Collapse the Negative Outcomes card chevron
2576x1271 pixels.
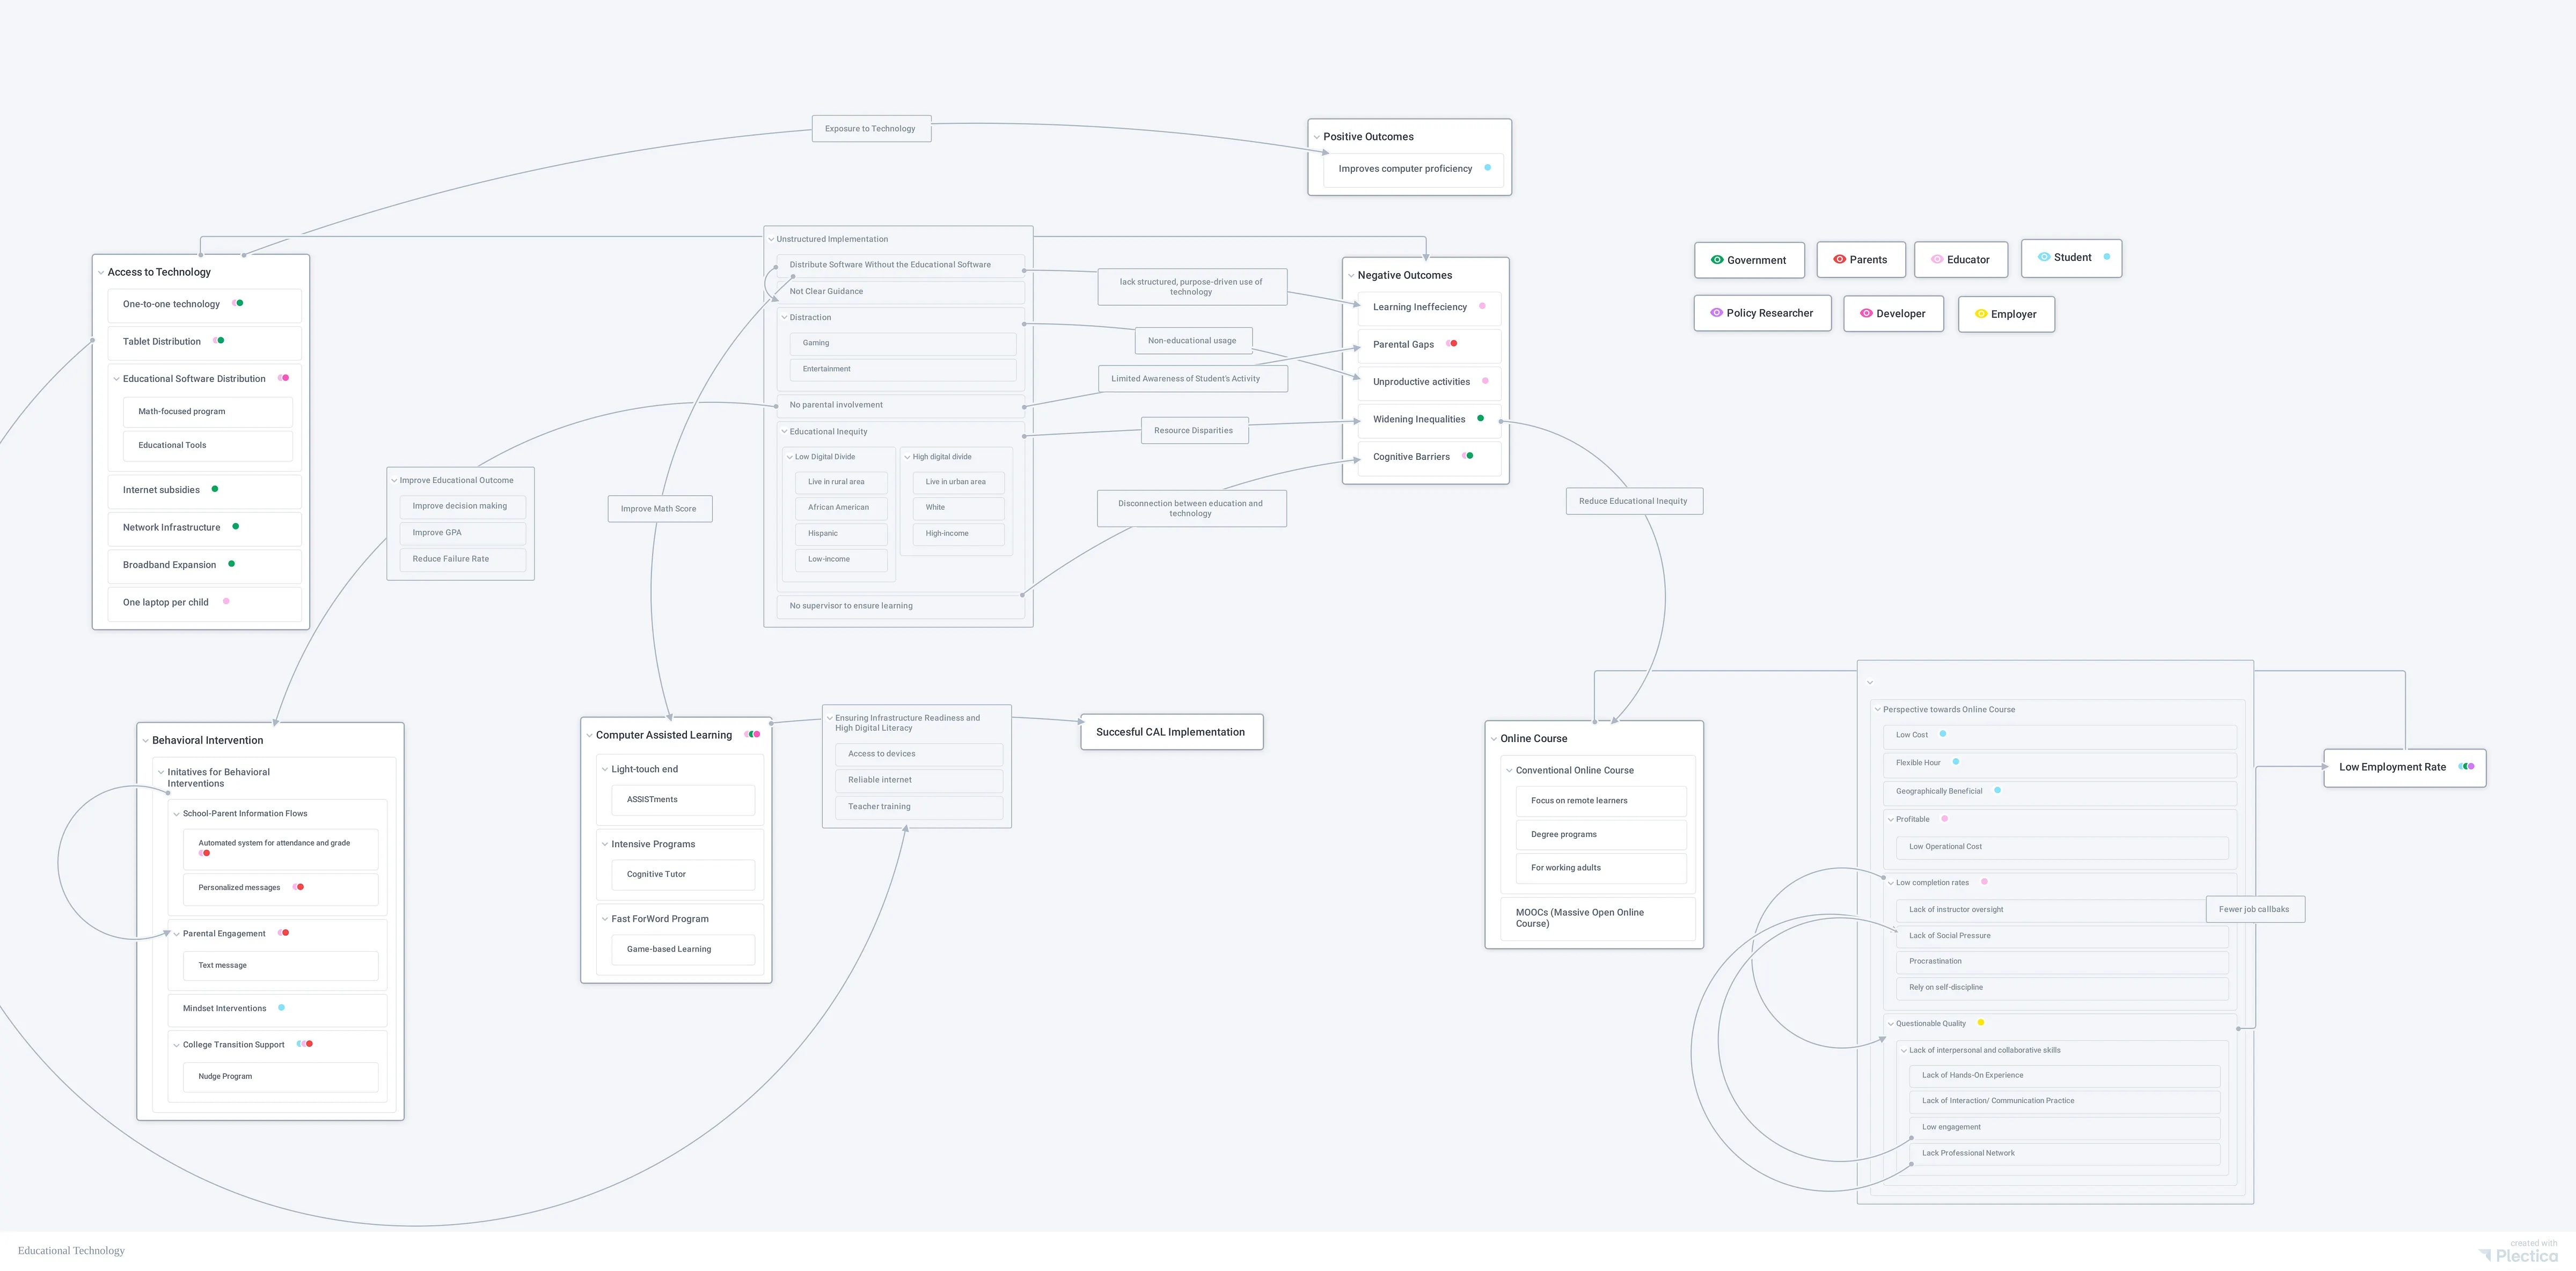coord(1351,276)
